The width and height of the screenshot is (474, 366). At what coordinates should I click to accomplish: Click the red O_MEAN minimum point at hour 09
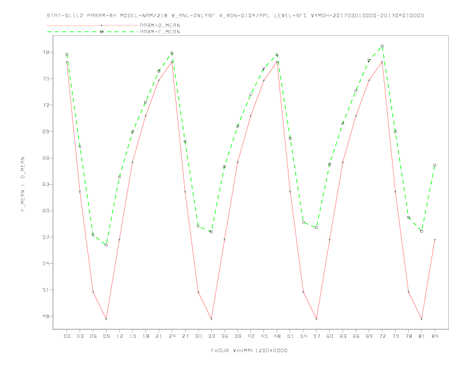pyautogui.click(x=106, y=319)
